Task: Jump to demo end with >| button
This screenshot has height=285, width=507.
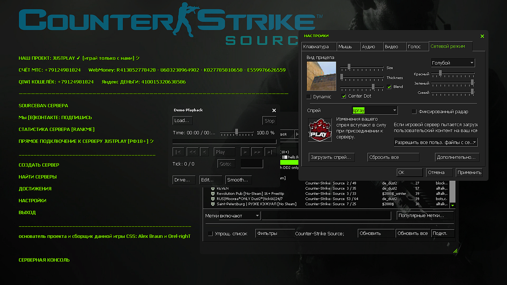Action: click(x=271, y=152)
